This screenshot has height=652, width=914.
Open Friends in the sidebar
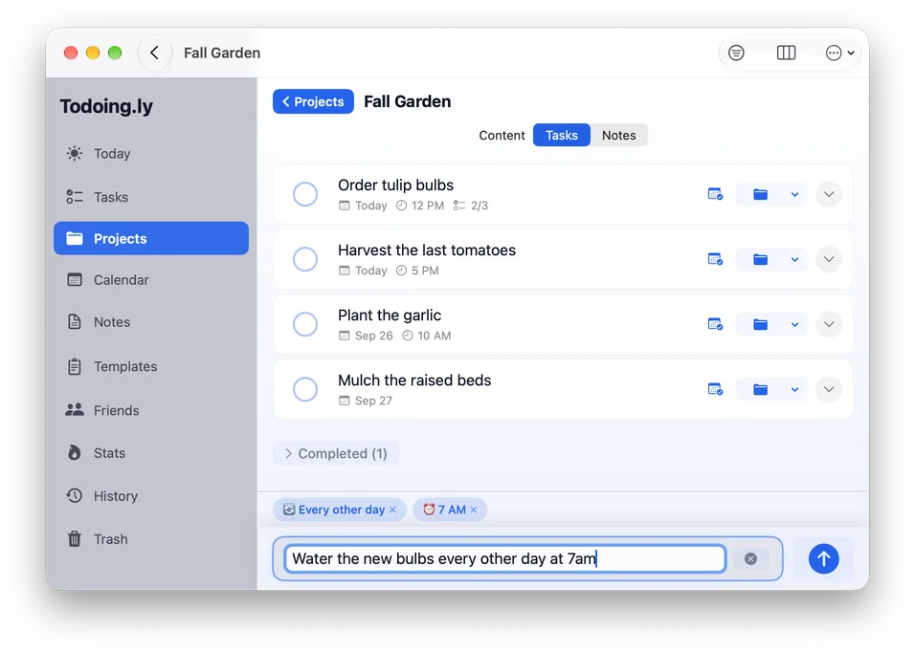coord(151,410)
